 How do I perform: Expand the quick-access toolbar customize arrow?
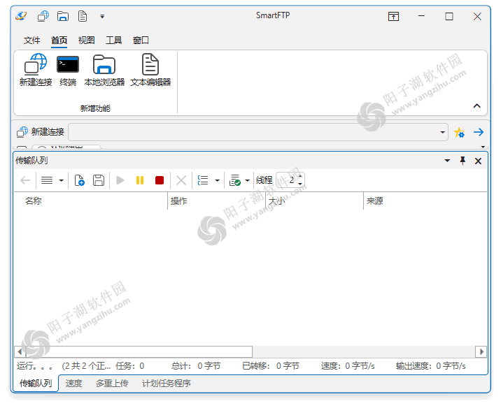pyautogui.click(x=102, y=16)
